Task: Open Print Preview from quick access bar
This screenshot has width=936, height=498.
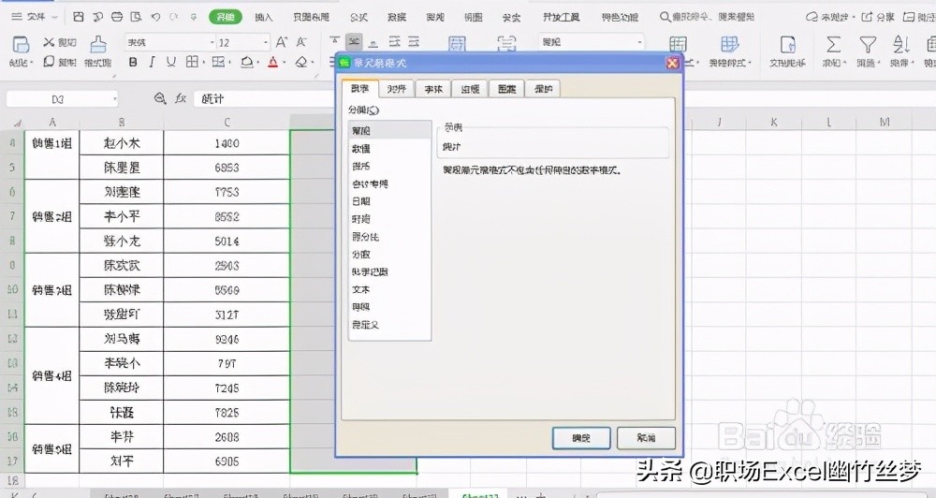Action: pyautogui.click(x=136, y=17)
